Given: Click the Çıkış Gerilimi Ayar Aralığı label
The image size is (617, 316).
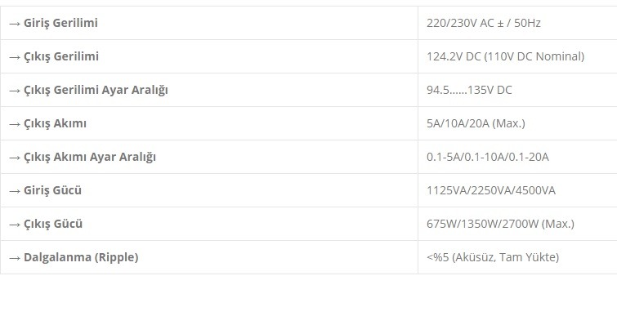Looking at the screenshot, I should click(x=96, y=90).
